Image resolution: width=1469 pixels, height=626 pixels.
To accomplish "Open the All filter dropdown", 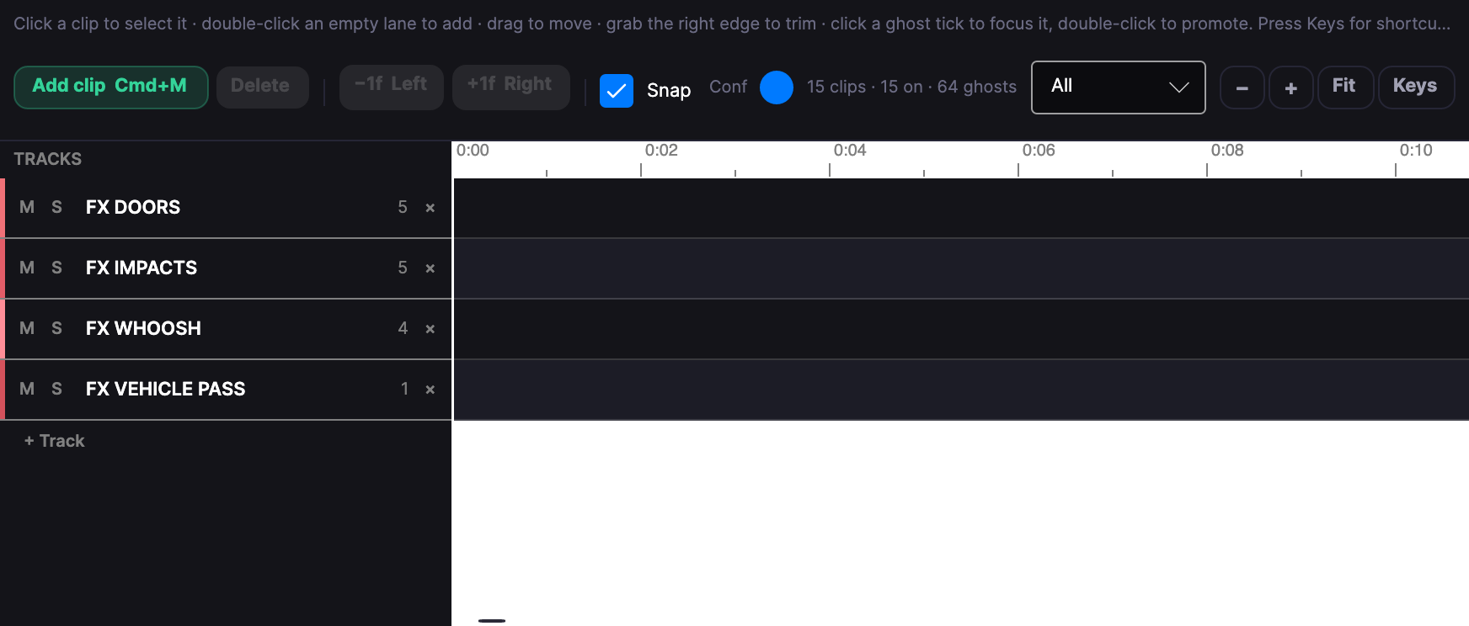I will [1119, 87].
